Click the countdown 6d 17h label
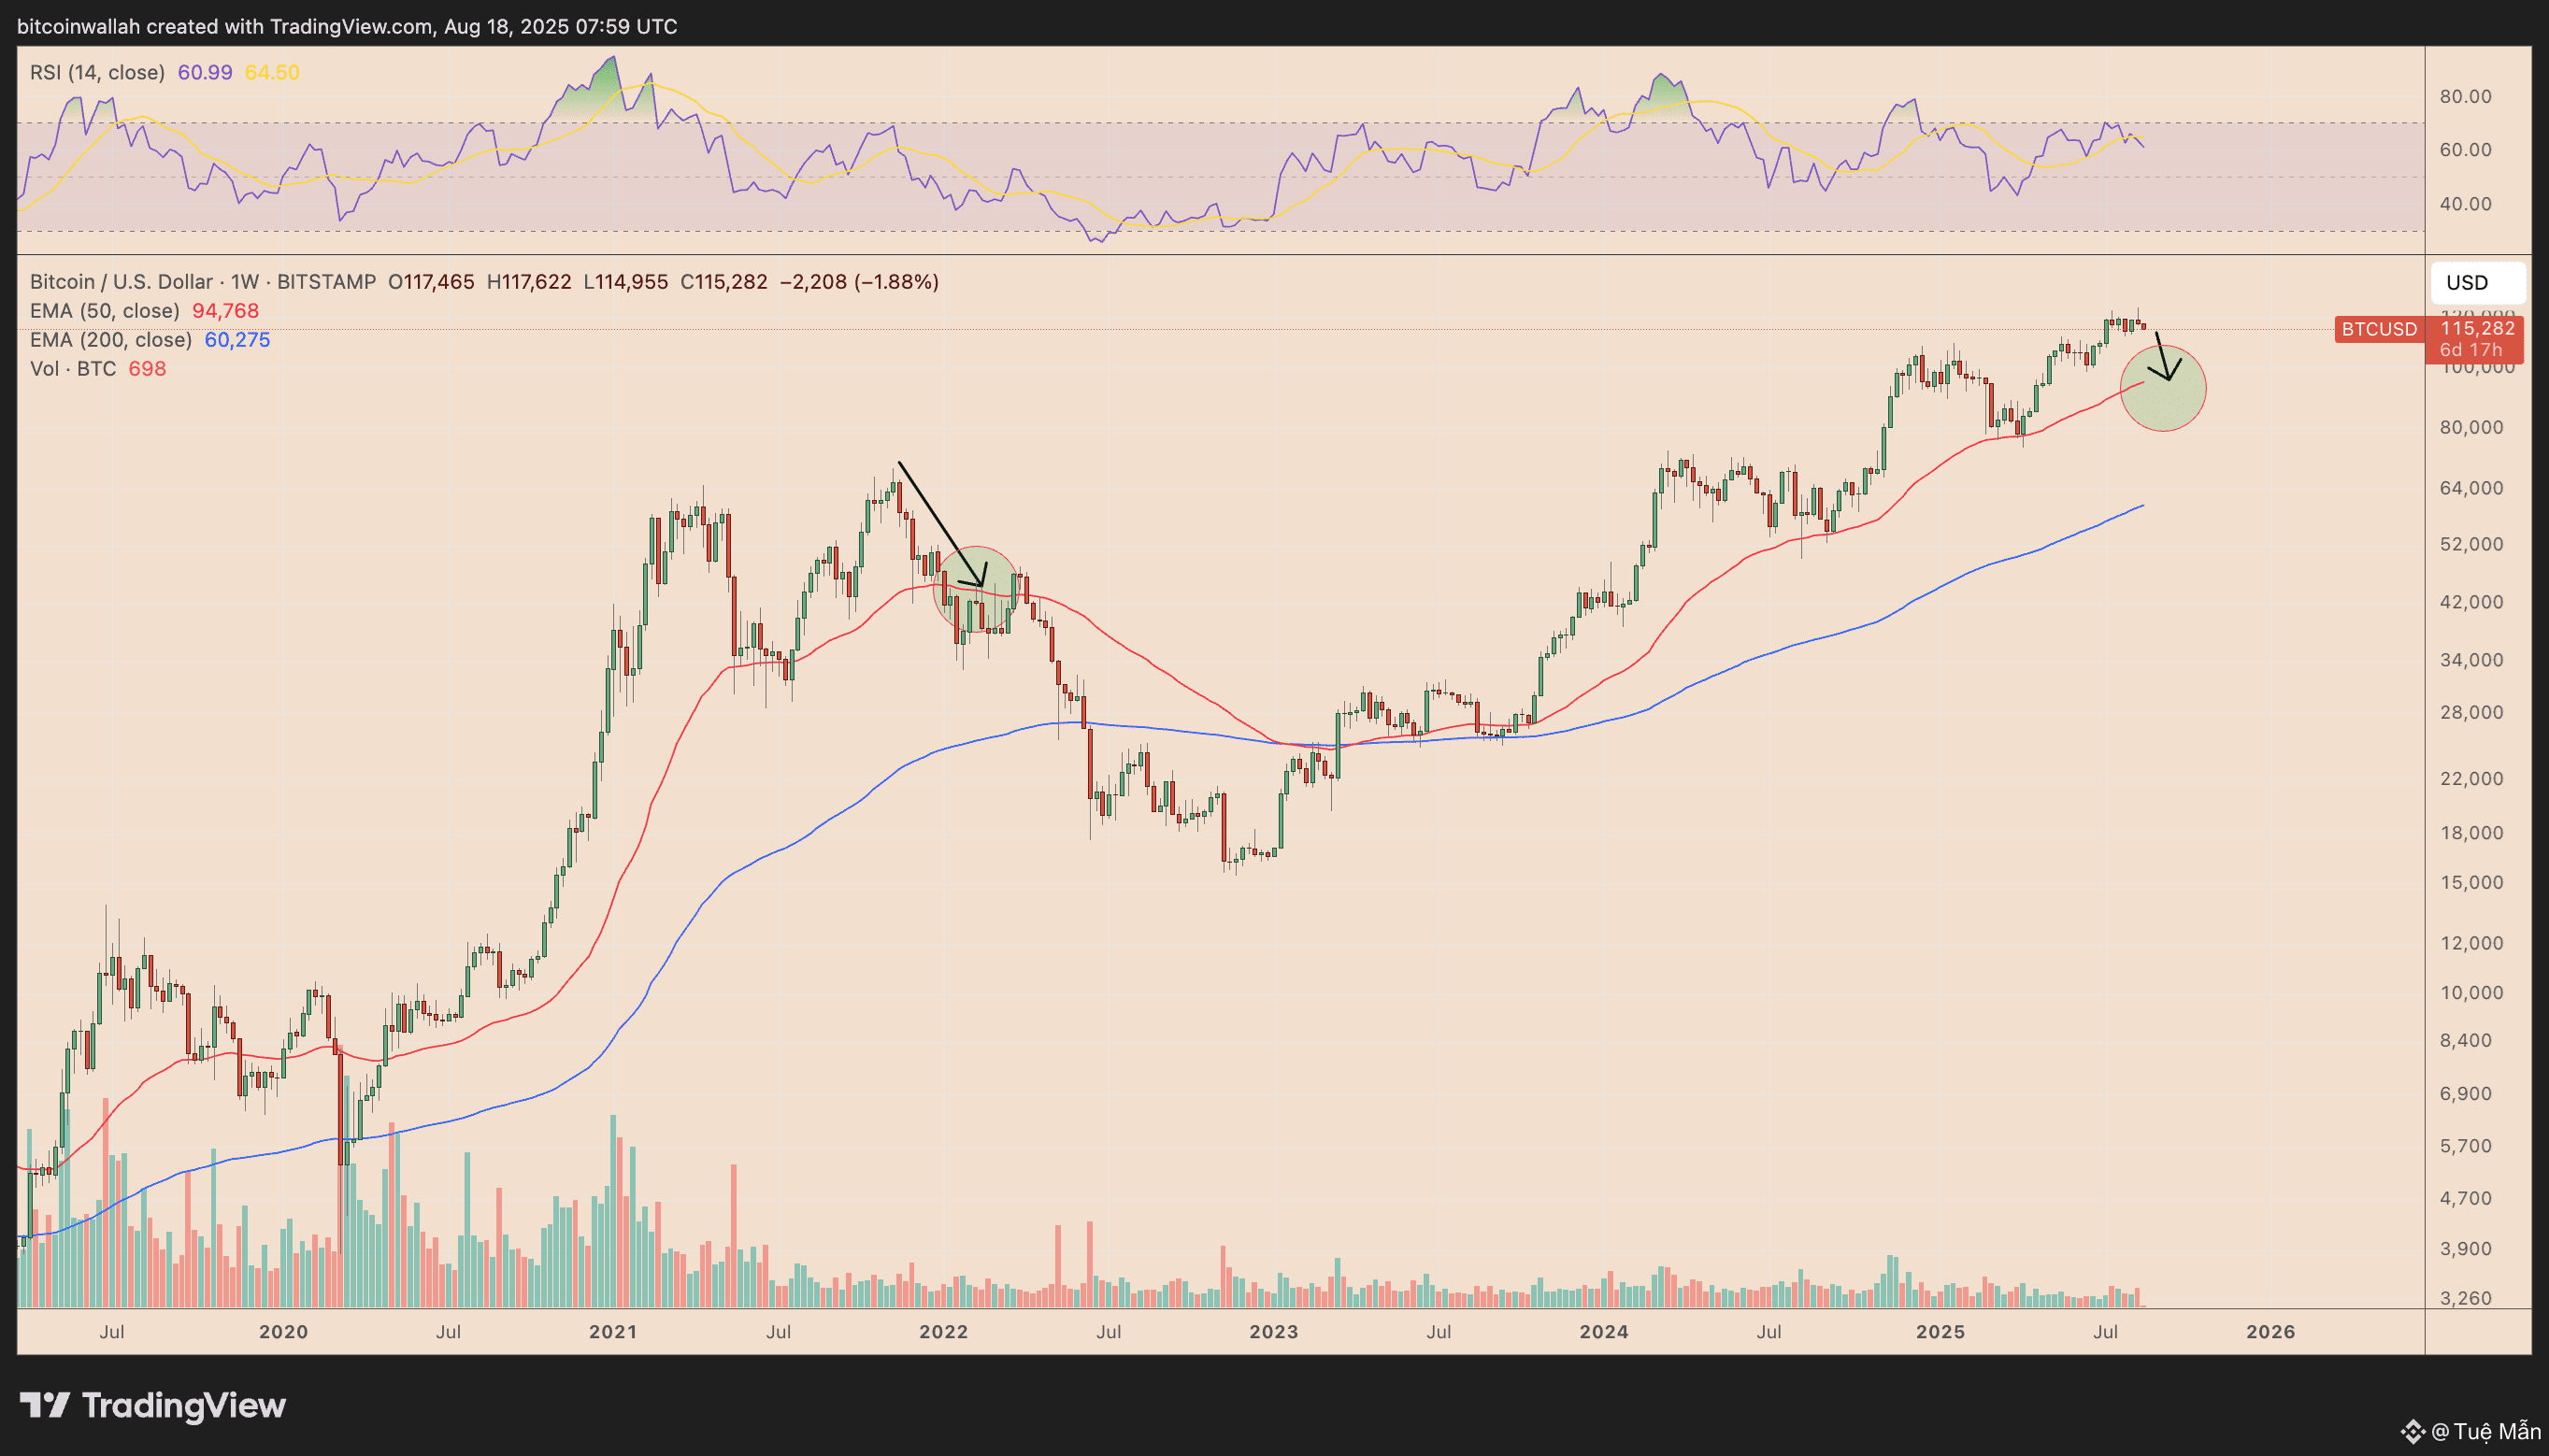This screenshot has width=2549, height=1456. click(2471, 350)
